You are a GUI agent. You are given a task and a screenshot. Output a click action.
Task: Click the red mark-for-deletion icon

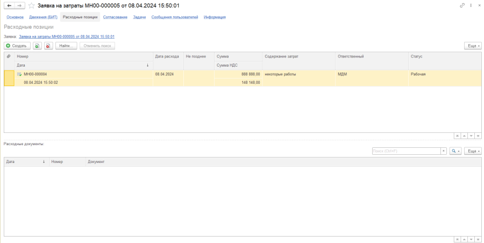tap(48, 46)
